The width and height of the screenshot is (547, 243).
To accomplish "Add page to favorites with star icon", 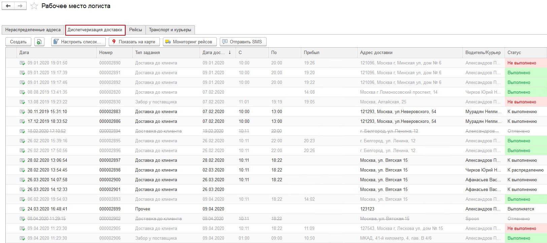I will pyautogui.click(x=34, y=6).
